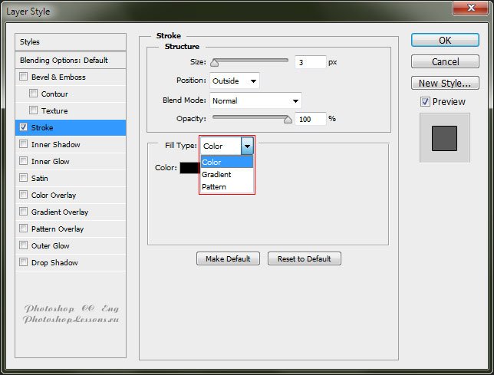Select Pattern from Fill Type list

tap(214, 186)
